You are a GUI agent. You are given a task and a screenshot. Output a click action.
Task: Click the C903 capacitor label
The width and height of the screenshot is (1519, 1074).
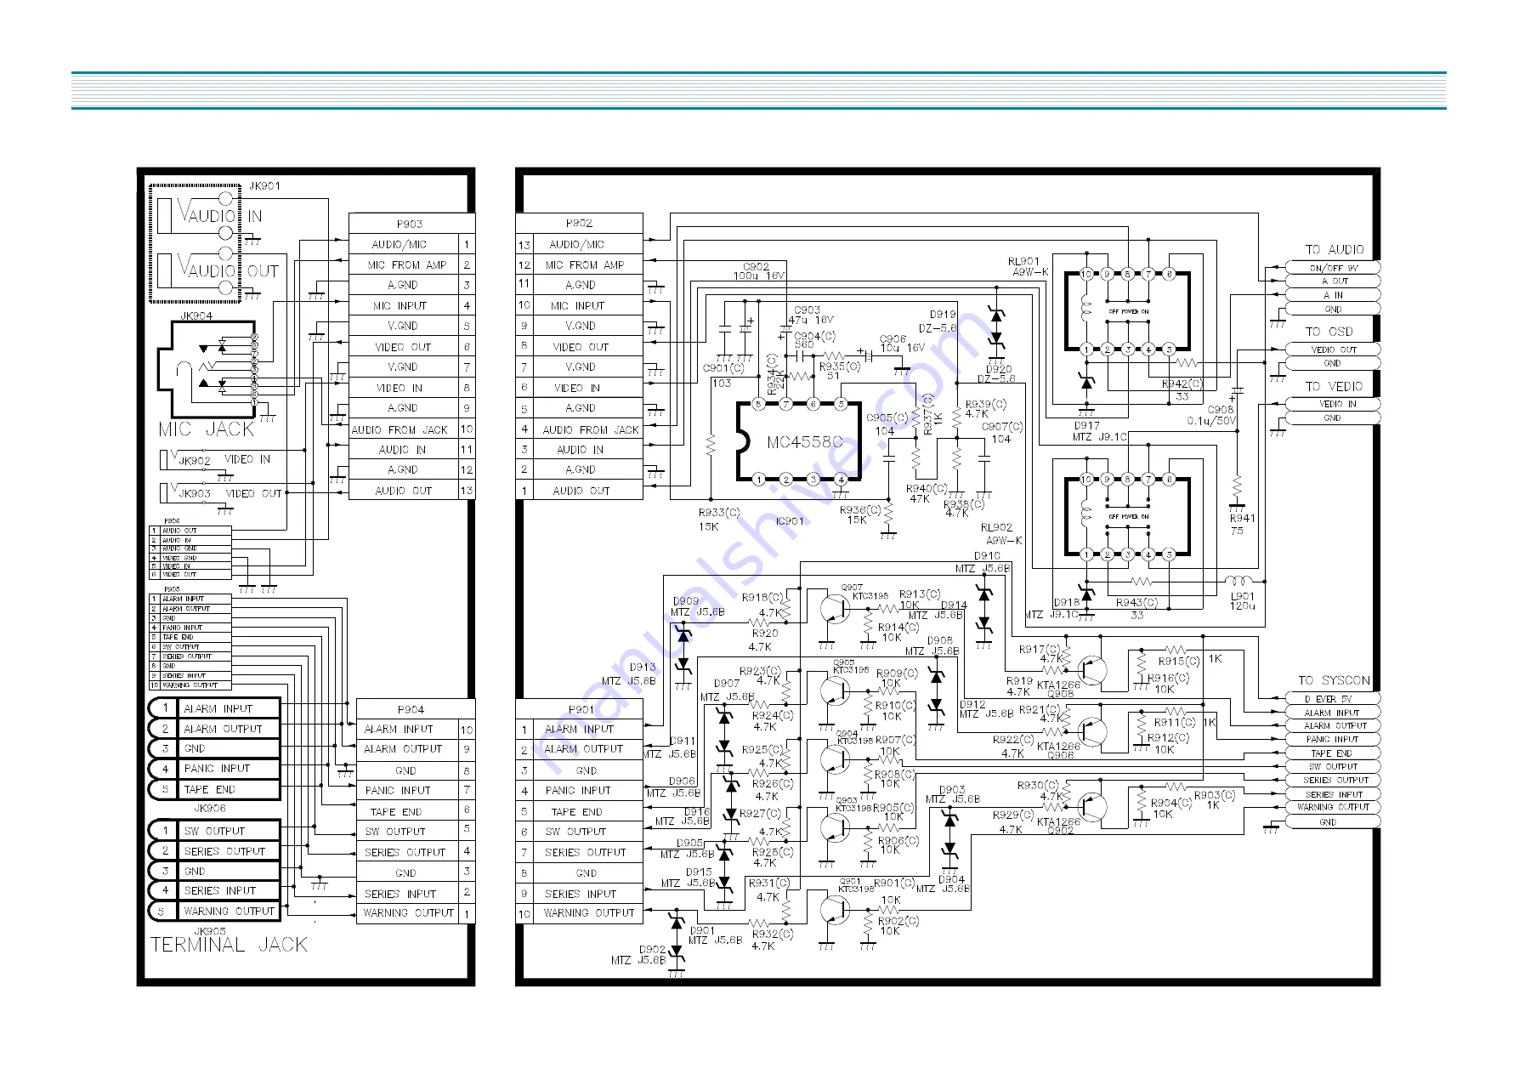pyautogui.click(x=808, y=310)
